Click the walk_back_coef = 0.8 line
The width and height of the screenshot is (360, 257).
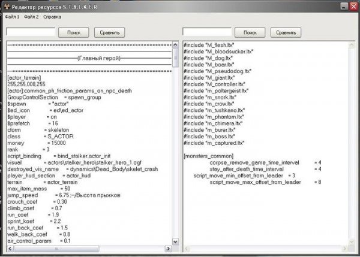coord(39,234)
